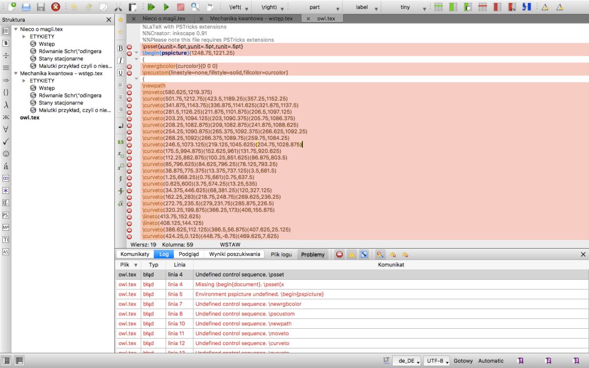This screenshot has height=368, width=589.
Task: Click the scissors cut icon
Action: pyautogui.click(x=118, y=7)
